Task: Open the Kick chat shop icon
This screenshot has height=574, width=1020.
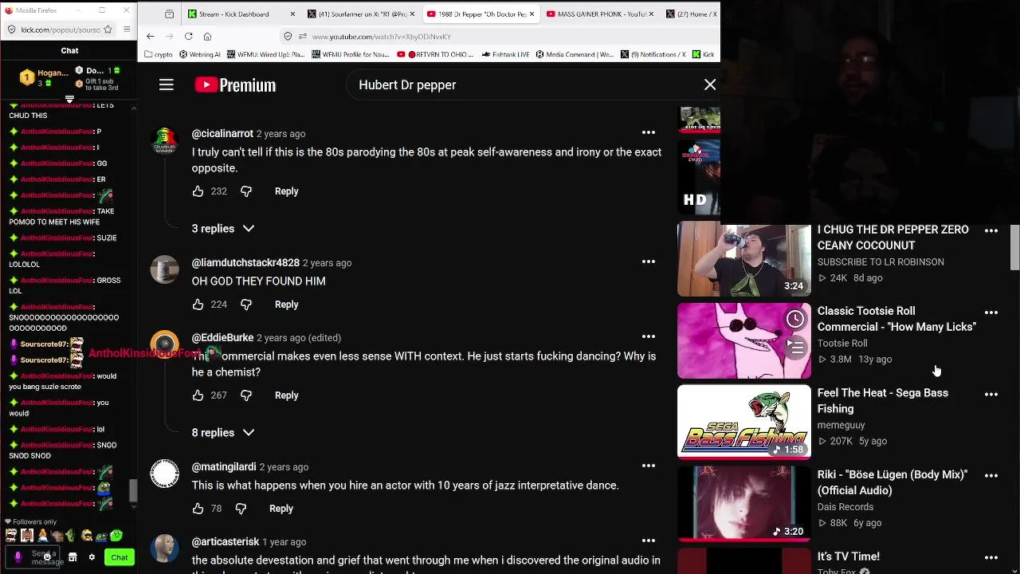Action: click(73, 557)
